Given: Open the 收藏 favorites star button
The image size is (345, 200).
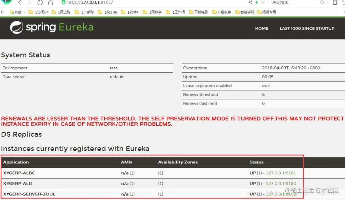Looking at the screenshot, I should click(x=16, y=12).
